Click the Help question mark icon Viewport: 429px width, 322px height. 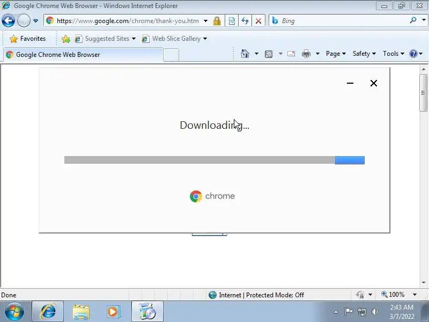tap(413, 54)
